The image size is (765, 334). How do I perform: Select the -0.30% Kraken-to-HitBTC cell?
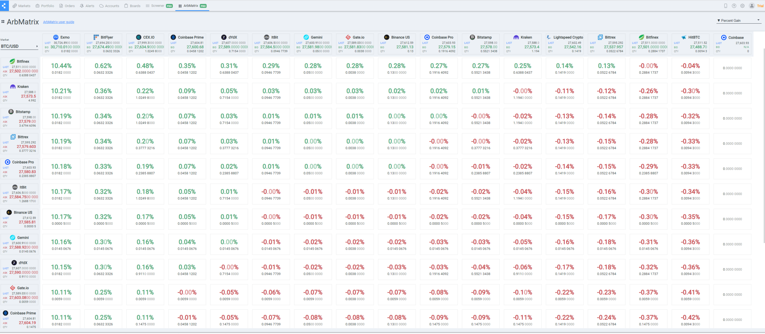coord(691,93)
